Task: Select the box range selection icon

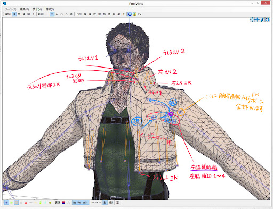Action: [52, 14]
